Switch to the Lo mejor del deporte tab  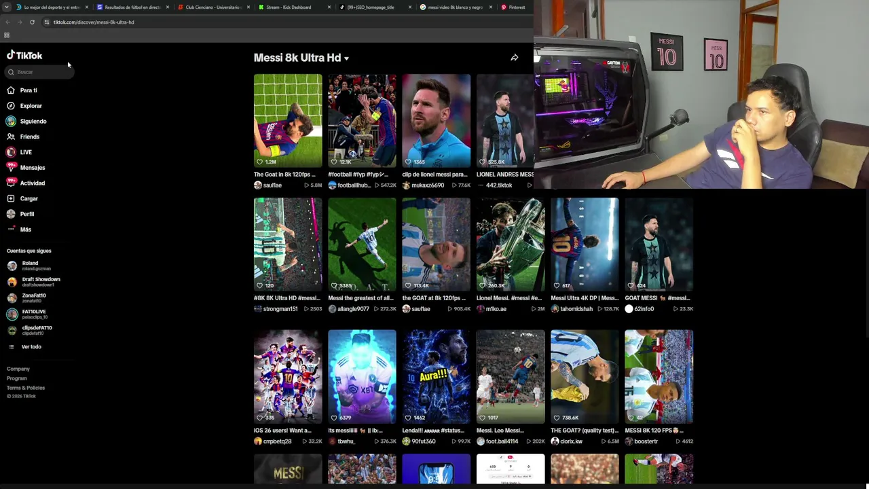coord(53,7)
